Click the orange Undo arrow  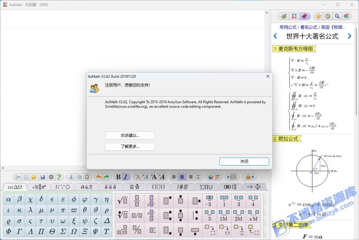(x=99, y=177)
